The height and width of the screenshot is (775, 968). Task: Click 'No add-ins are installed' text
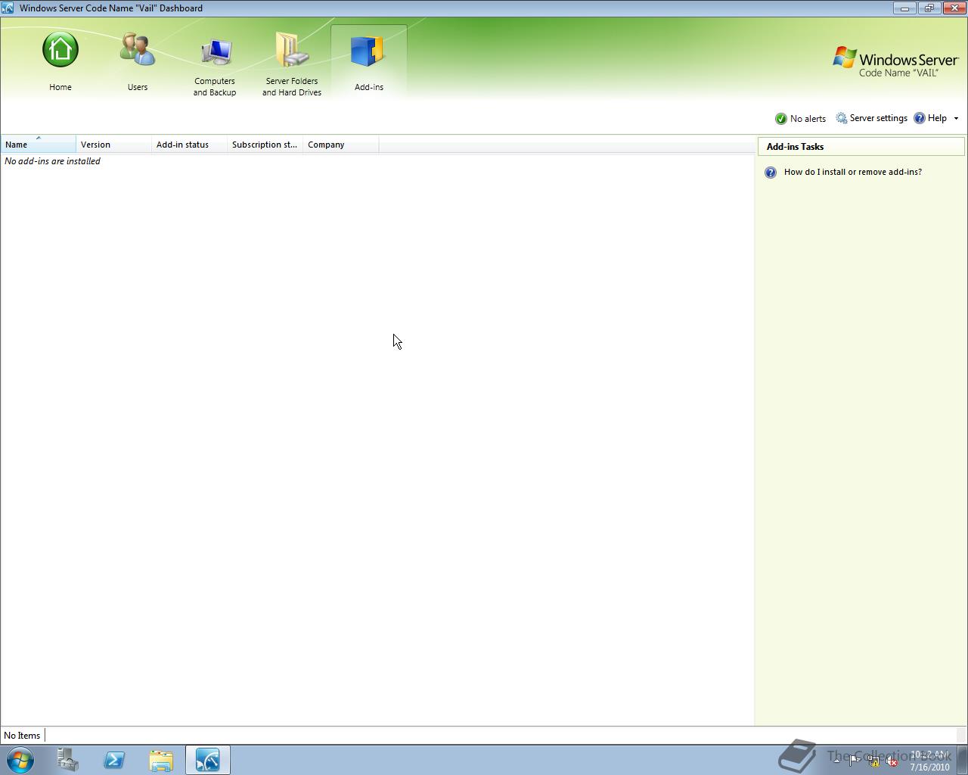point(52,161)
